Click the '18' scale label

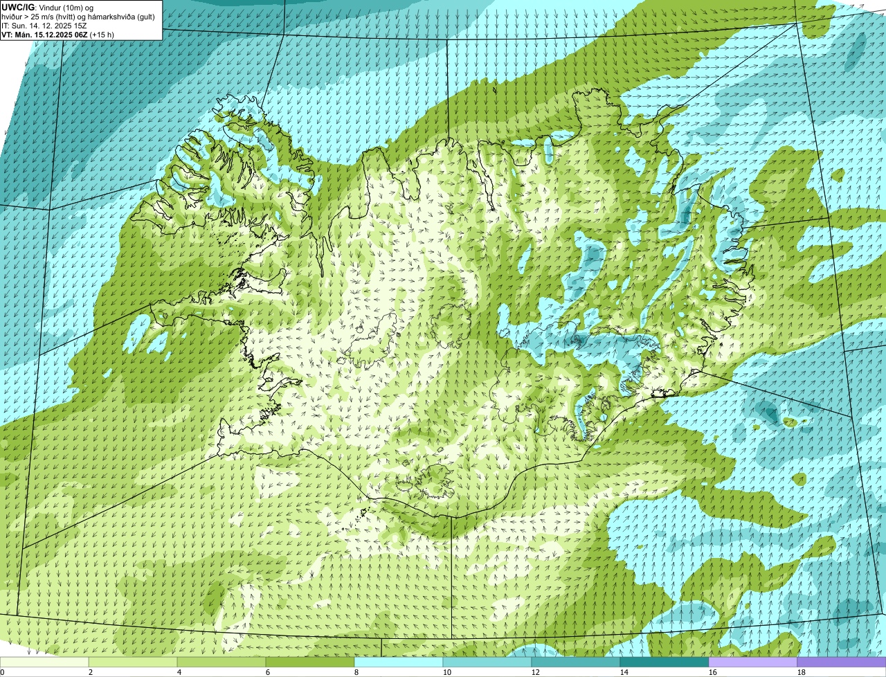[802, 672]
